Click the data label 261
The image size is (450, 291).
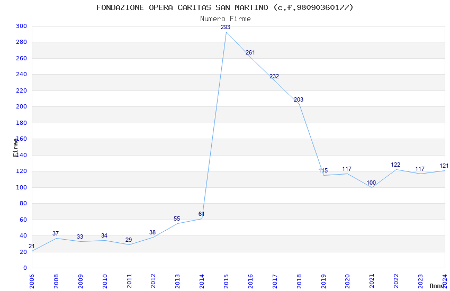pyautogui.click(x=250, y=52)
